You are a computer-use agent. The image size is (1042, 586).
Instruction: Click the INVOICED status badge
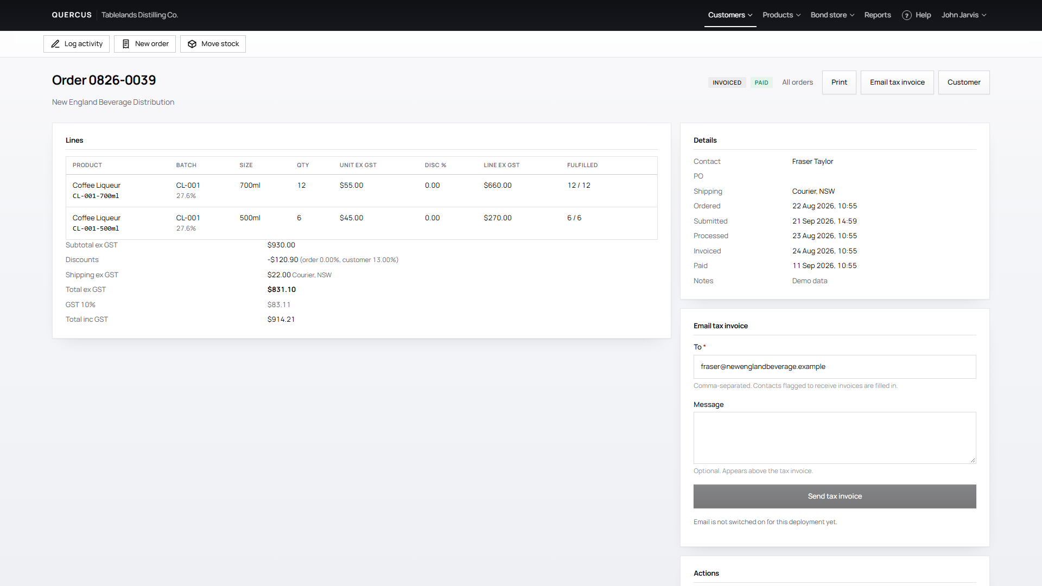727,82
